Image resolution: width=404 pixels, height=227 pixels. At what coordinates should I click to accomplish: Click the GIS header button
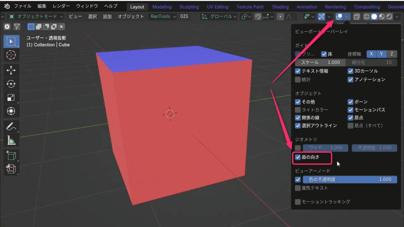(184, 17)
